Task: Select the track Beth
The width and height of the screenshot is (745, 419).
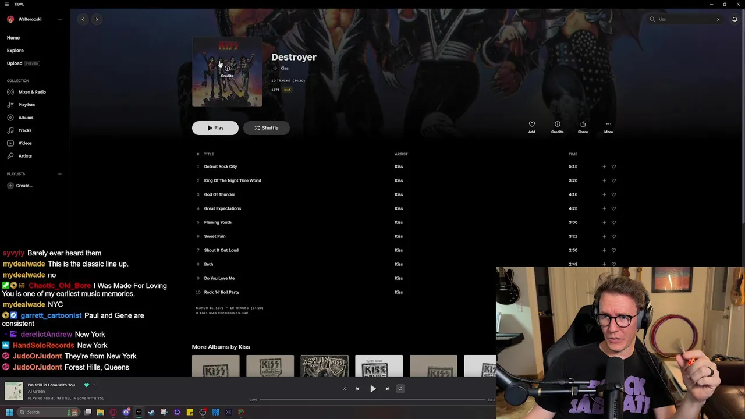Action: (208, 264)
